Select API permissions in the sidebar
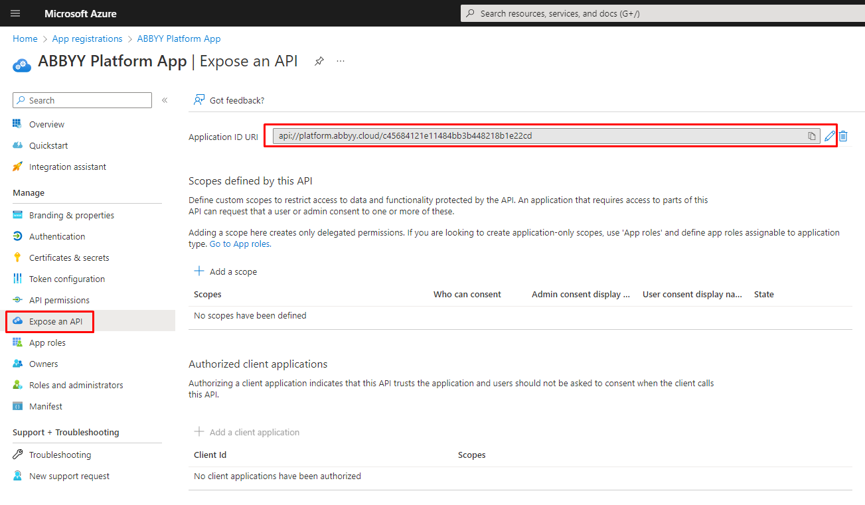The width and height of the screenshot is (865, 505). pyautogui.click(x=58, y=299)
